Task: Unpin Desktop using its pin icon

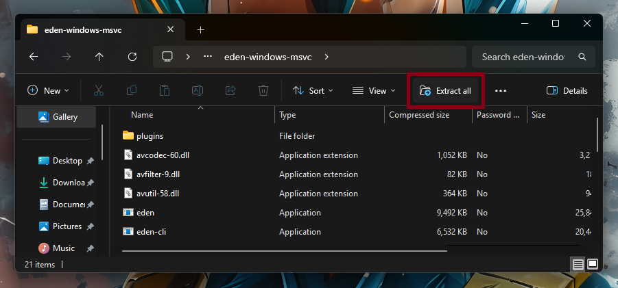Action: (91, 161)
